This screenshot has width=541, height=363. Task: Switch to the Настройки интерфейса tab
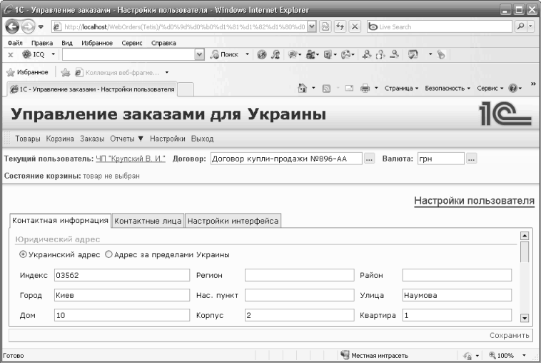(x=233, y=221)
